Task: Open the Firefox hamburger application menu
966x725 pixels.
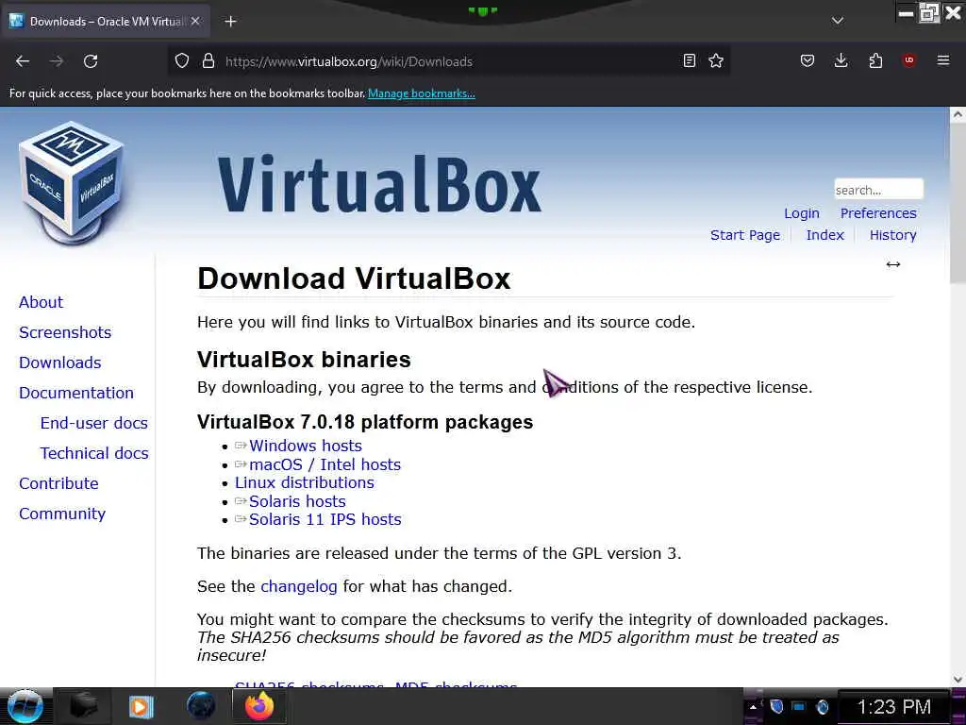Action: click(x=943, y=60)
